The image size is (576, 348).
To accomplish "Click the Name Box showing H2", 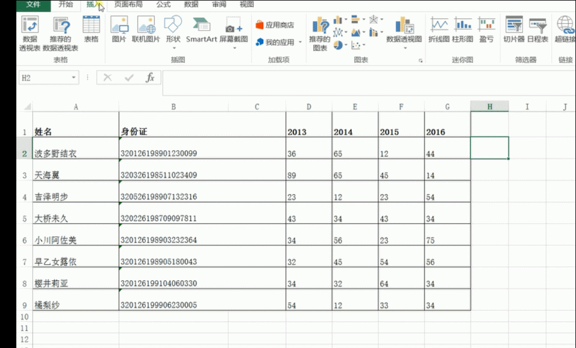I will coord(45,77).
